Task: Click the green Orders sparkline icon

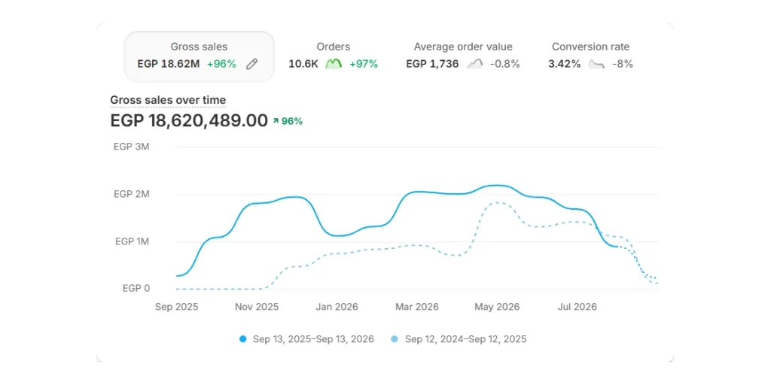Action: [x=334, y=64]
